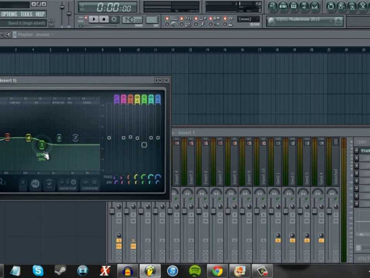This screenshot has width=370, height=278.
Task: Click the Stop transport button
Action: click(104, 19)
